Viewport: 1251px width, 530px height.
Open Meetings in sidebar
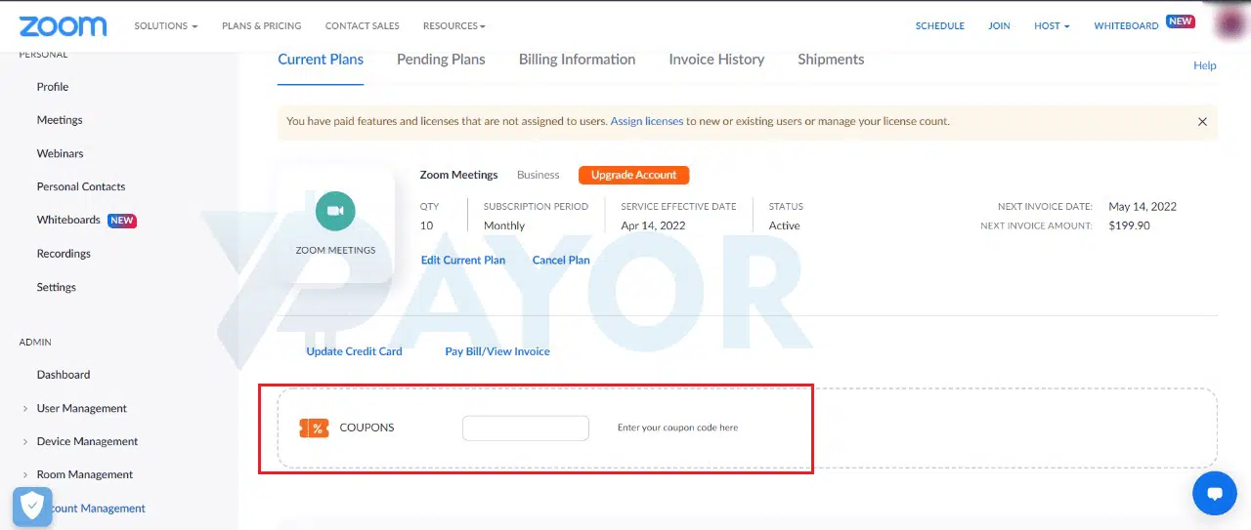[x=60, y=120]
